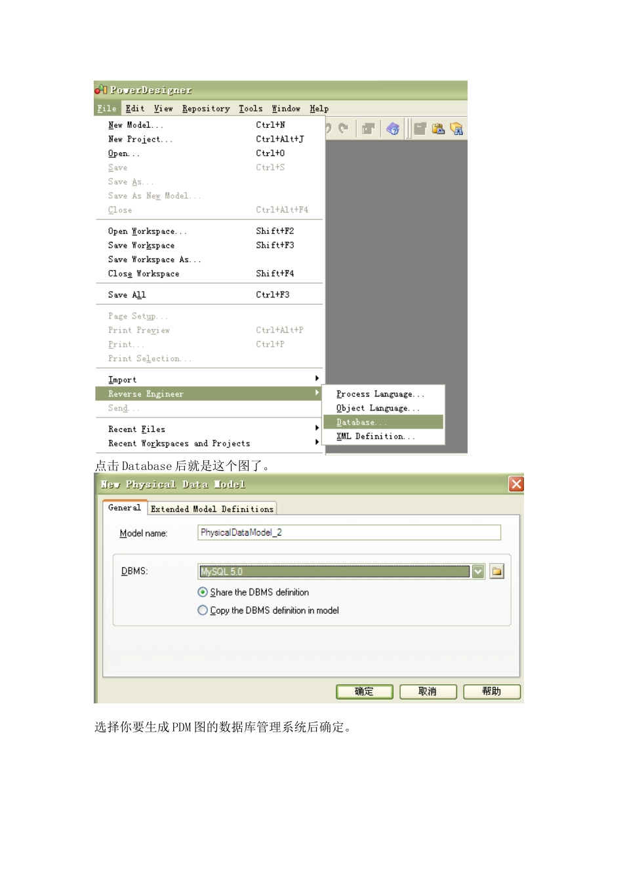The height and width of the screenshot is (881, 623).
Task: Choose Save All menu entry
Action: tap(209, 295)
